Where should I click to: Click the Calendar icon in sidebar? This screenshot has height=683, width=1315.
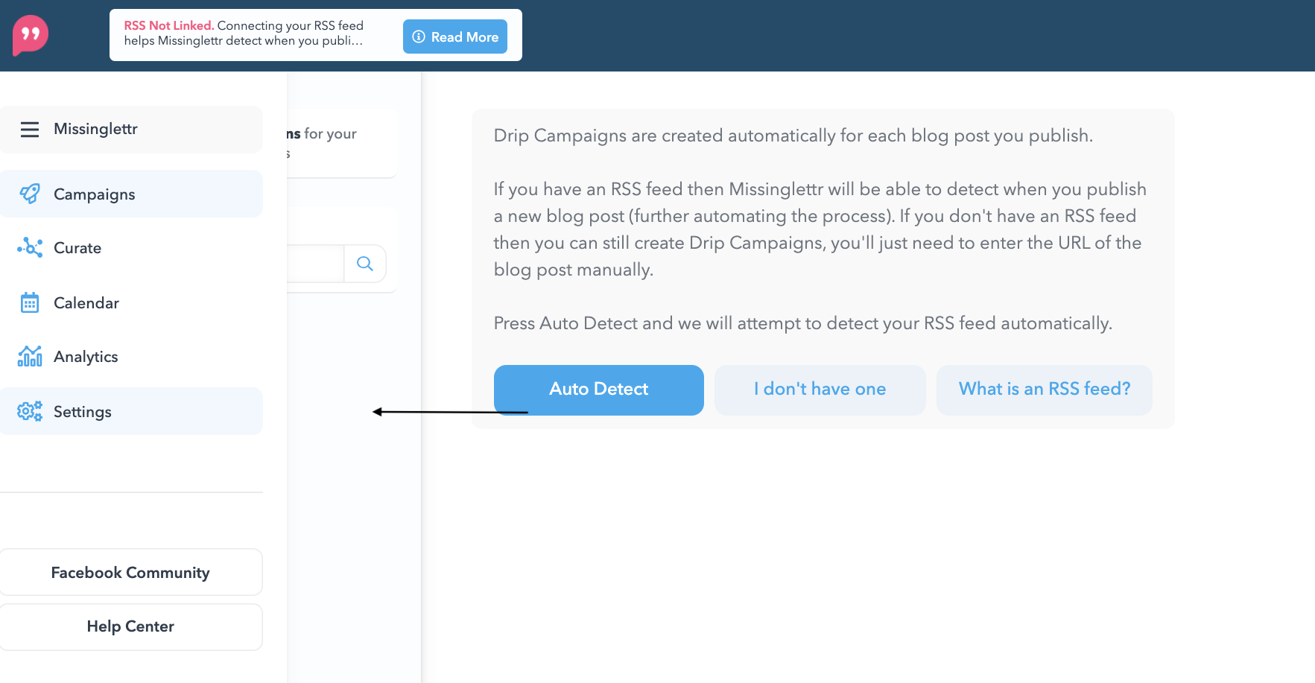pos(30,302)
